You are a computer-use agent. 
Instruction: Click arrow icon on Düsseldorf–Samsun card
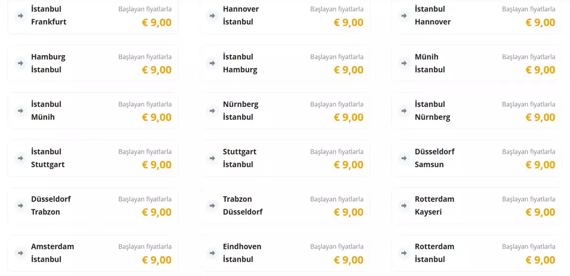[x=404, y=158]
